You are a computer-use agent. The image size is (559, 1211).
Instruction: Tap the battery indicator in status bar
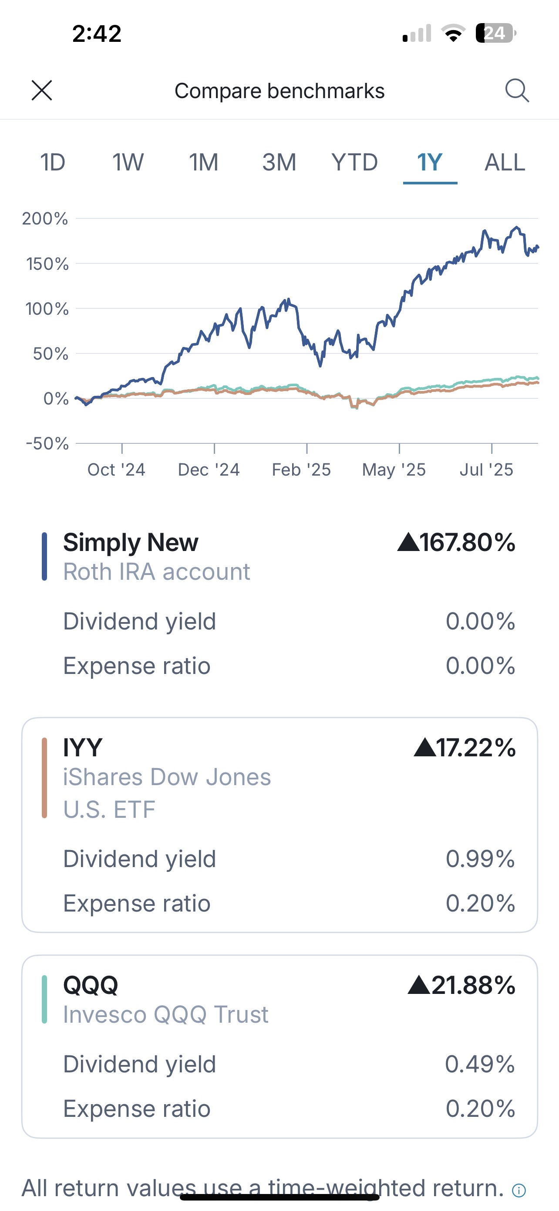[x=495, y=34]
